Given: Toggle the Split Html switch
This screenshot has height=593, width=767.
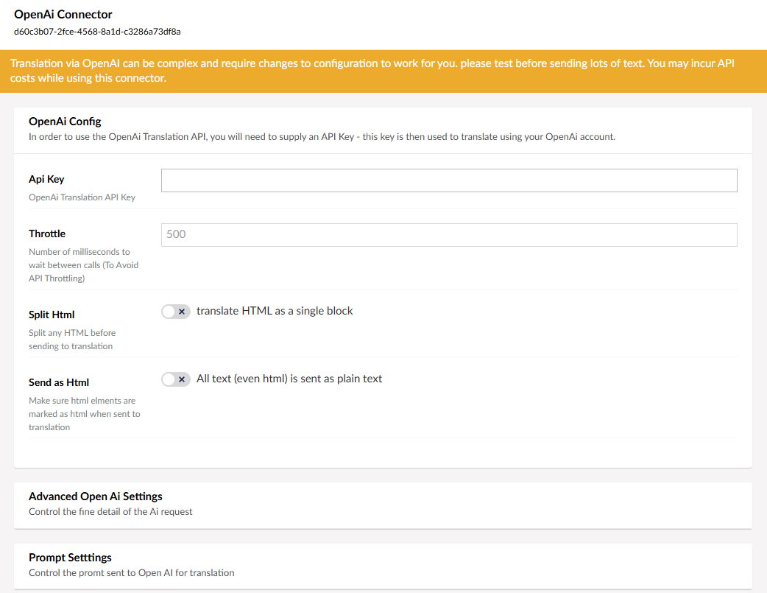Looking at the screenshot, I should 176,312.
